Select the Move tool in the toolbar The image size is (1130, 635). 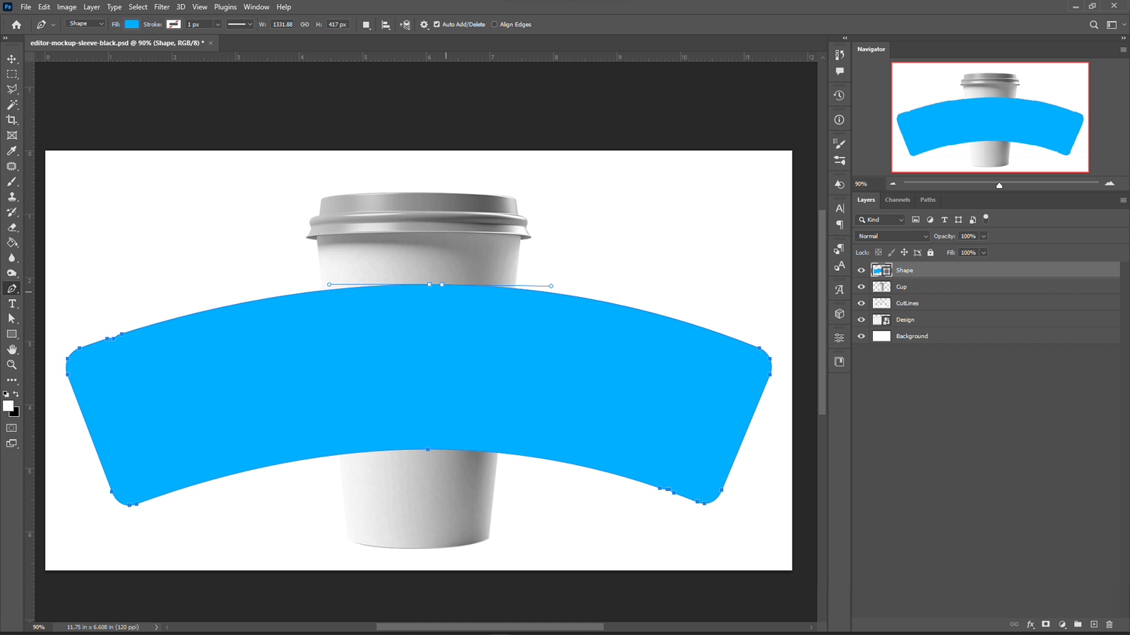(11, 59)
